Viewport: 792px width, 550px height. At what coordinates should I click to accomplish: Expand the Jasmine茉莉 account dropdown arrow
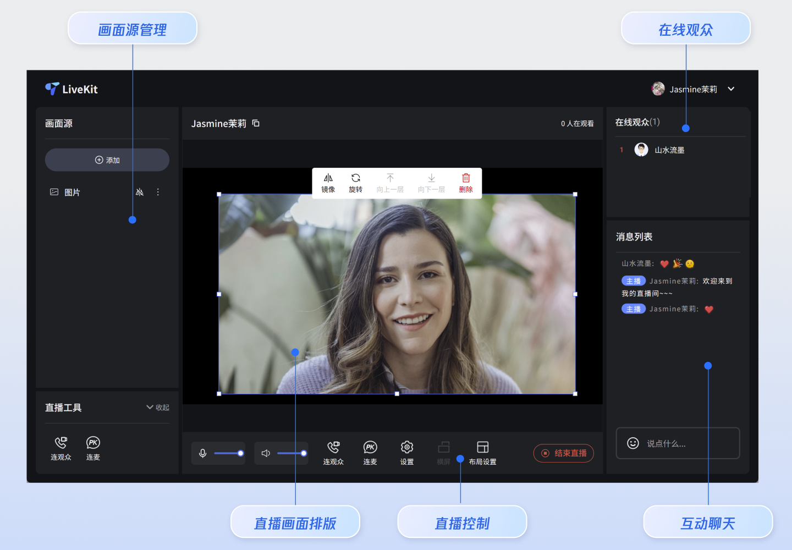731,89
